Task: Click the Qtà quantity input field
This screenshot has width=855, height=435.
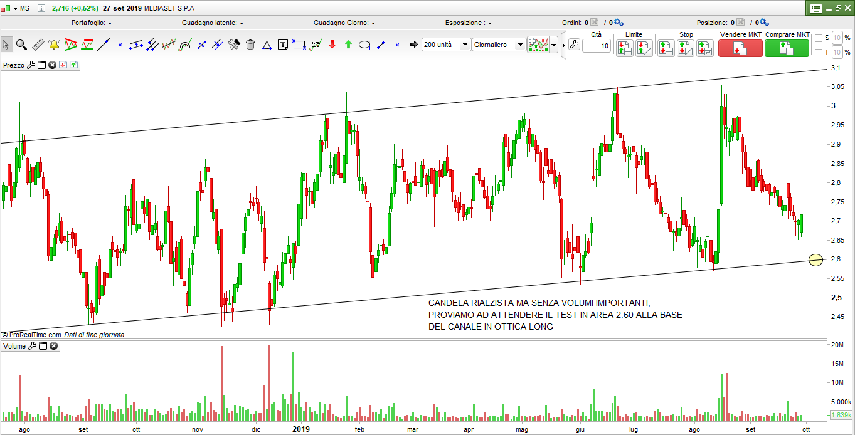Action: (x=597, y=46)
